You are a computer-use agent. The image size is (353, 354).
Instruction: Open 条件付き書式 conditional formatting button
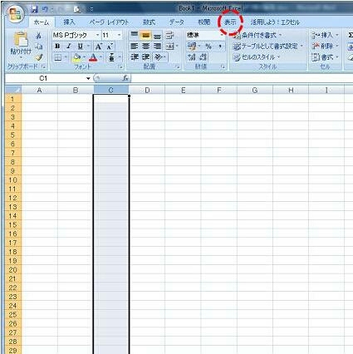point(257,35)
